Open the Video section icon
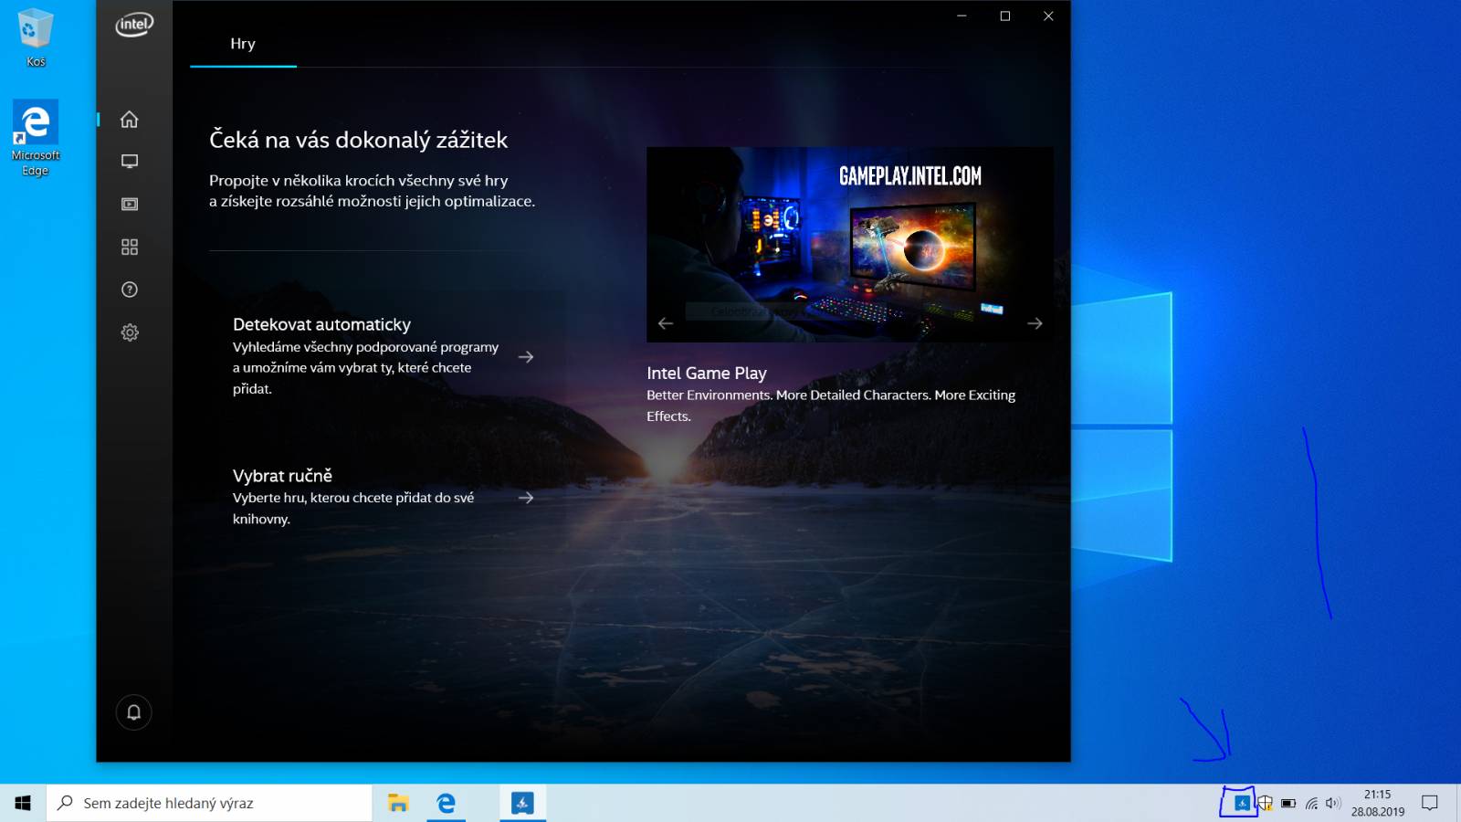 click(130, 204)
